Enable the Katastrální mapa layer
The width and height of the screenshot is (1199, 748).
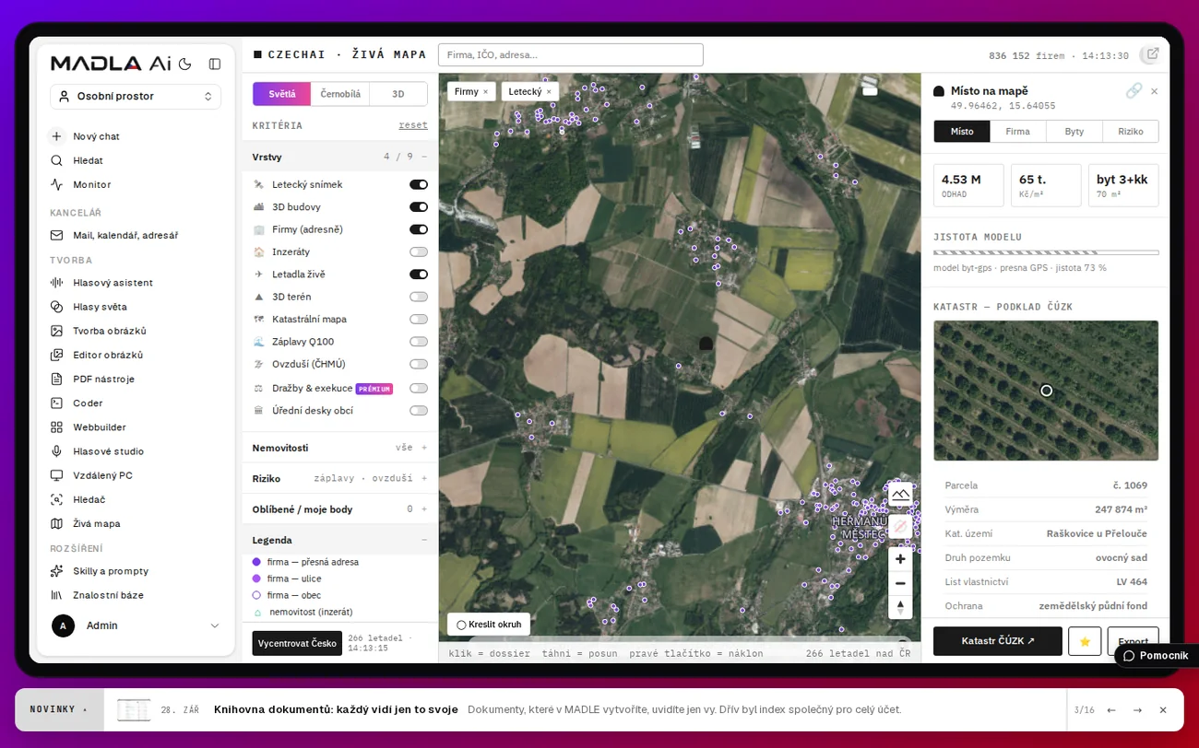click(x=419, y=319)
